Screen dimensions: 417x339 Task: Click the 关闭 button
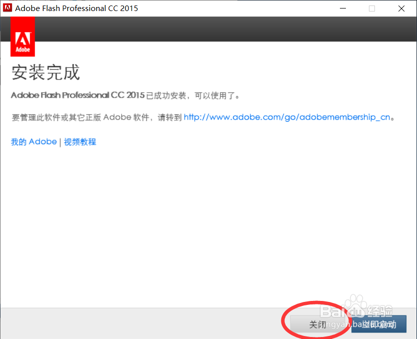(317, 324)
